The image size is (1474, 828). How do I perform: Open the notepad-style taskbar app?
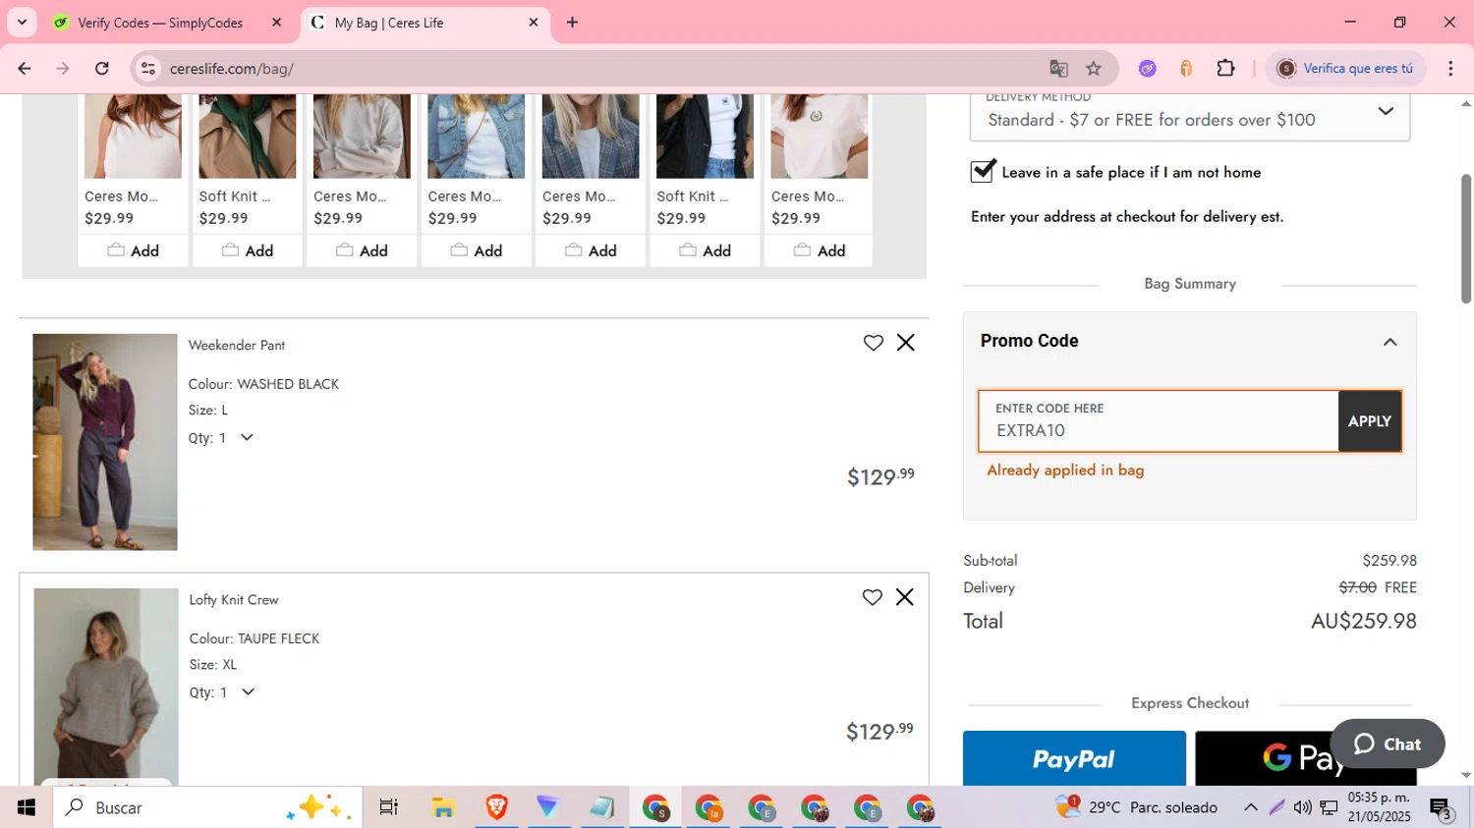pos(601,807)
